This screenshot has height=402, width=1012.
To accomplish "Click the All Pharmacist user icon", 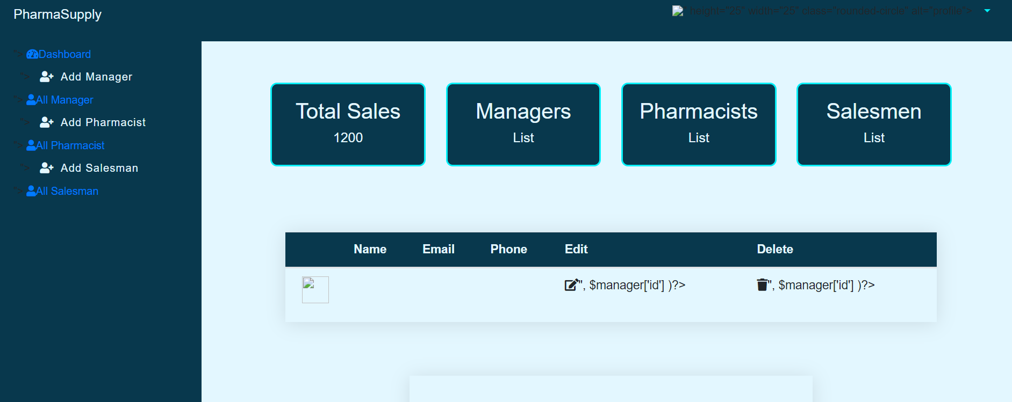I will point(31,145).
